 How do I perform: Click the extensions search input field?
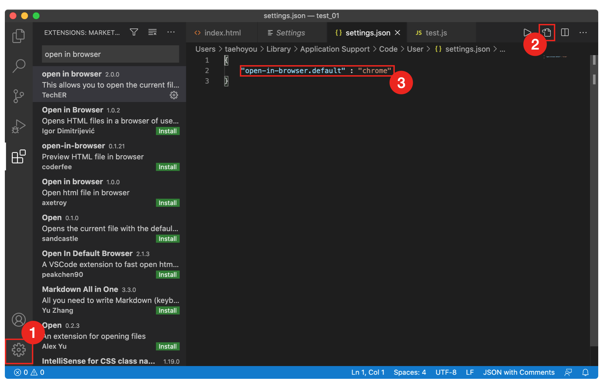[111, 54]
